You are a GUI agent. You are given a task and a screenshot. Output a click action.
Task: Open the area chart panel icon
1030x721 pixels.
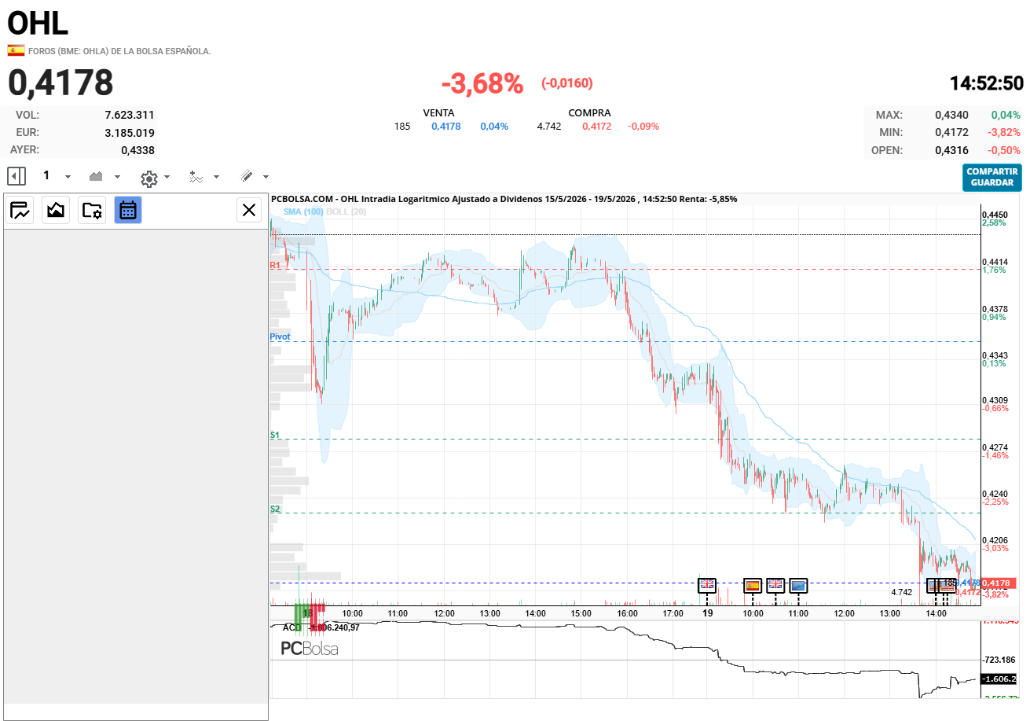pyautogui.click(x=56, y=210)
